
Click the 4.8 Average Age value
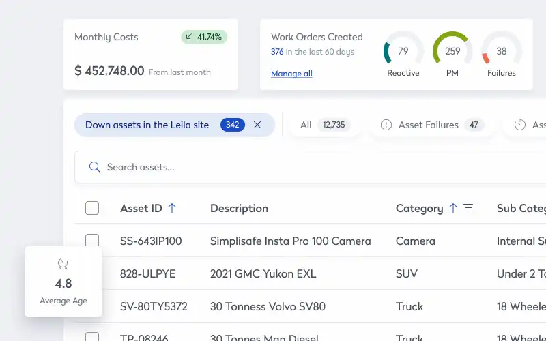63,284
